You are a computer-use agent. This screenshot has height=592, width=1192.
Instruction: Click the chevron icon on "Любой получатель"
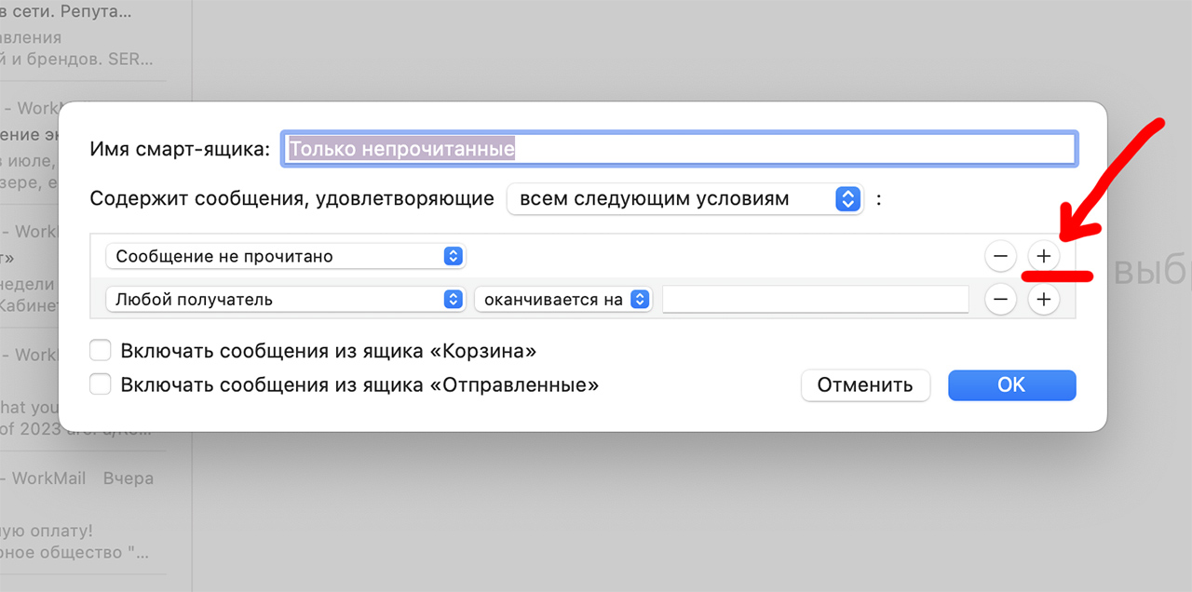(453, 299)
